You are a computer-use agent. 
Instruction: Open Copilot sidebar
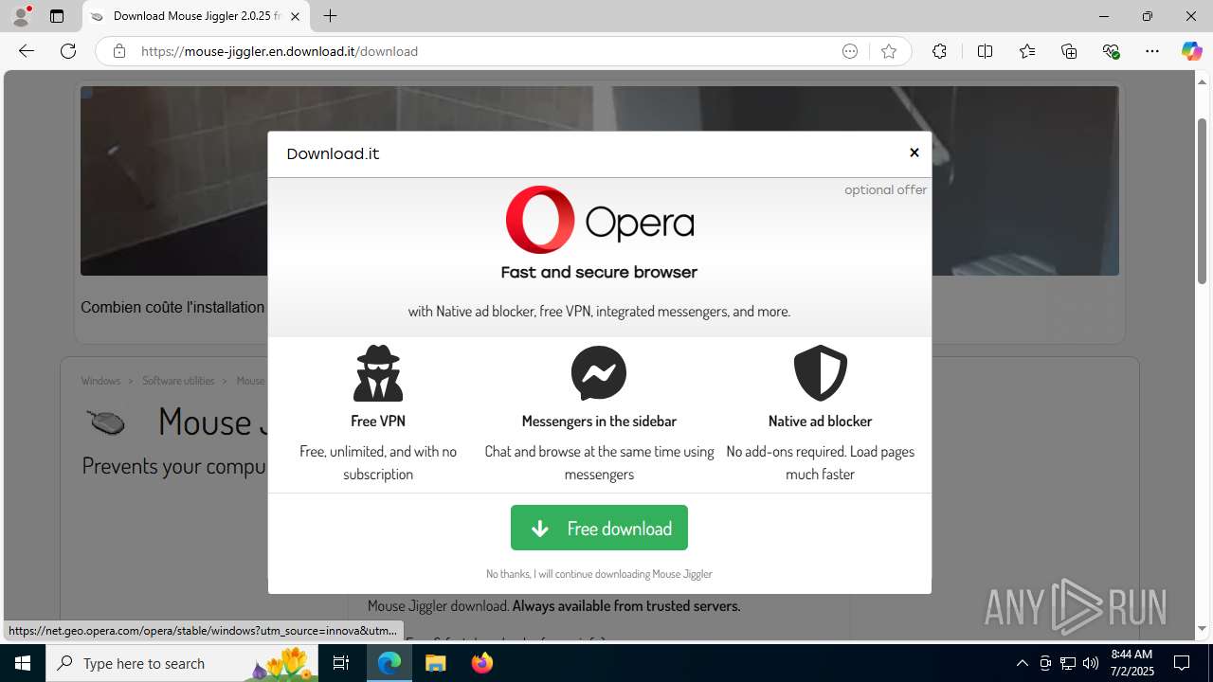[1191, 51]
